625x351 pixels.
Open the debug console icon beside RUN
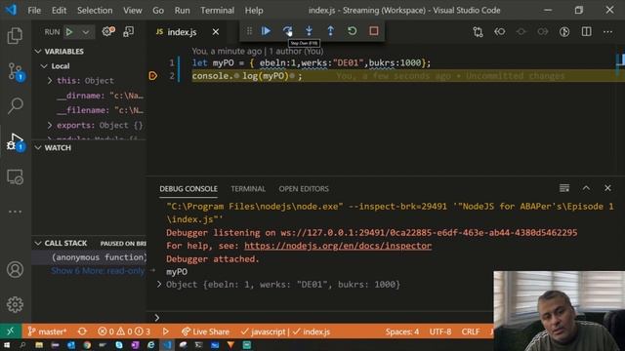coord(128,31)
